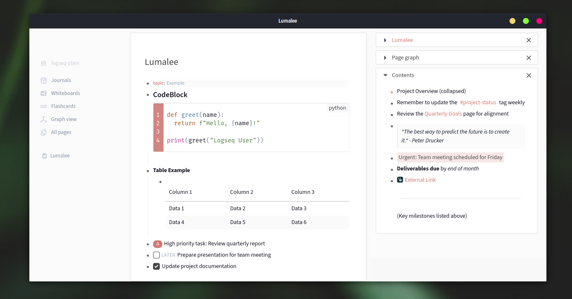Click the yellow minimize window button
Image resolution: width=572 pixels, height=299 pixels.
512,21
